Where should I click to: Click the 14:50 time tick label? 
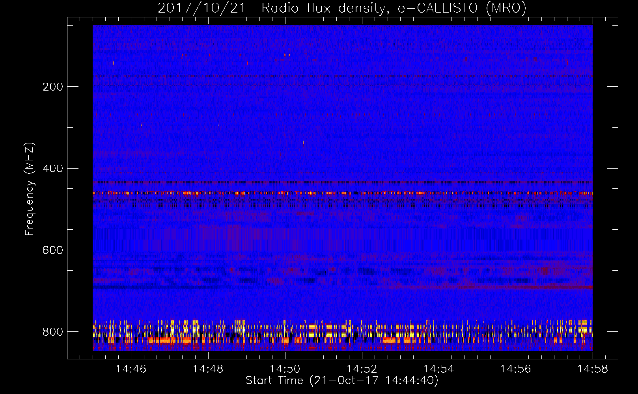point(285,369)
